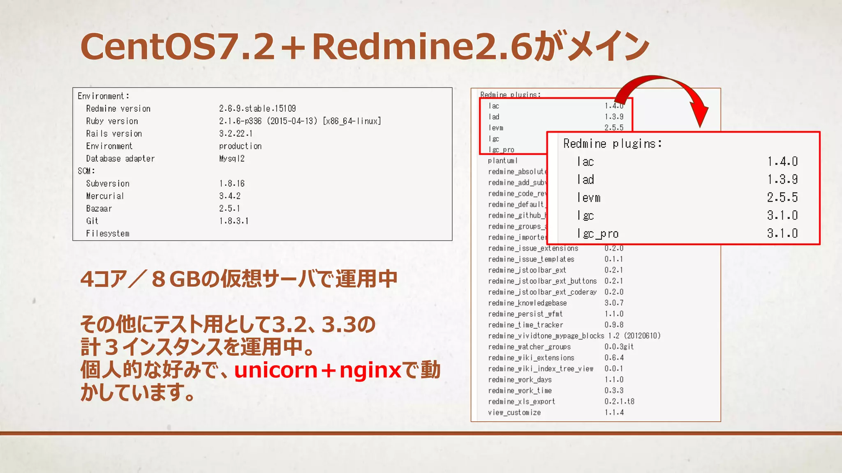Click view_customize version '1.1.4'
842x473 pixels.
point(614,413)
